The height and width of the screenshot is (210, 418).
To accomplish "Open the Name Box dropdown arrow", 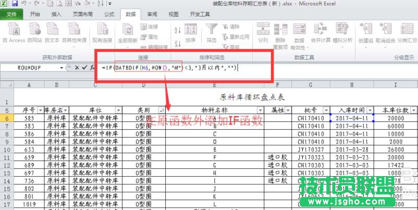I will tap(62, 68).
